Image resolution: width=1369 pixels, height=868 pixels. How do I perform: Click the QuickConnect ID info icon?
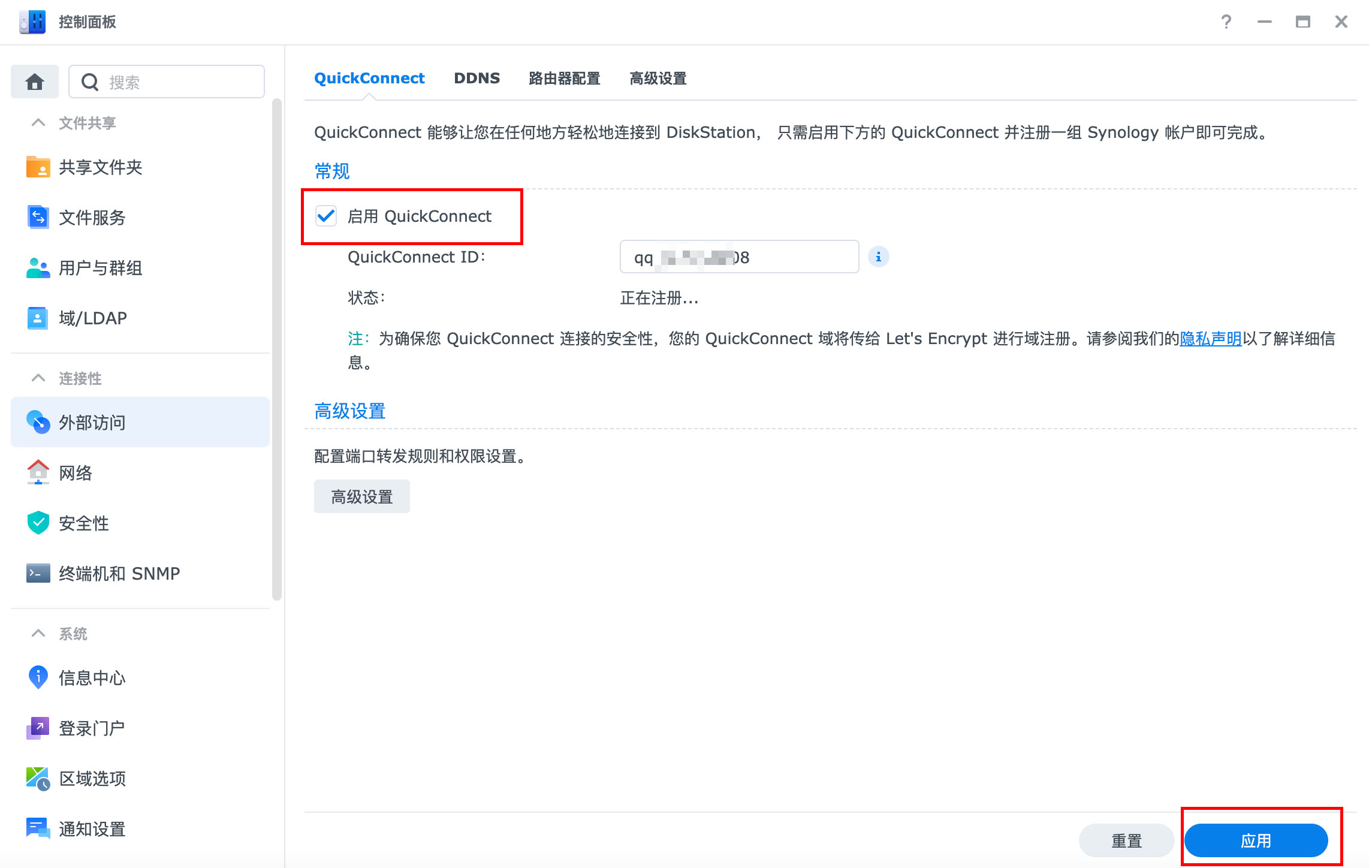[878, 257]
